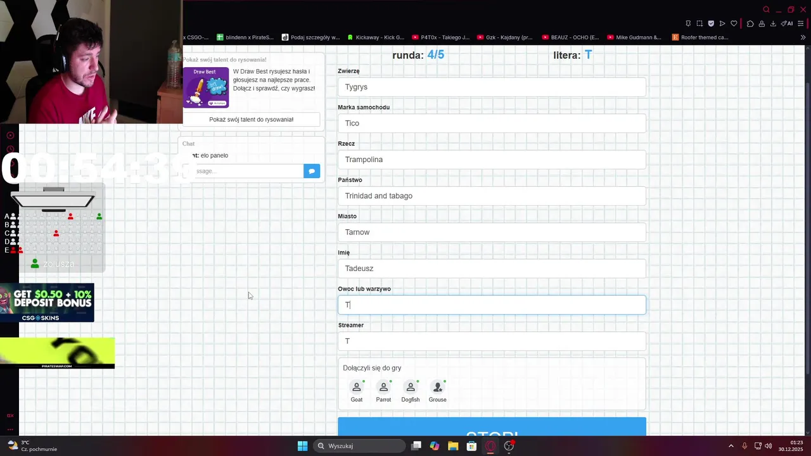
Task: Open the 'P4T0x - Takiego J...' bookmark
Action: click(x=440, y=37)
